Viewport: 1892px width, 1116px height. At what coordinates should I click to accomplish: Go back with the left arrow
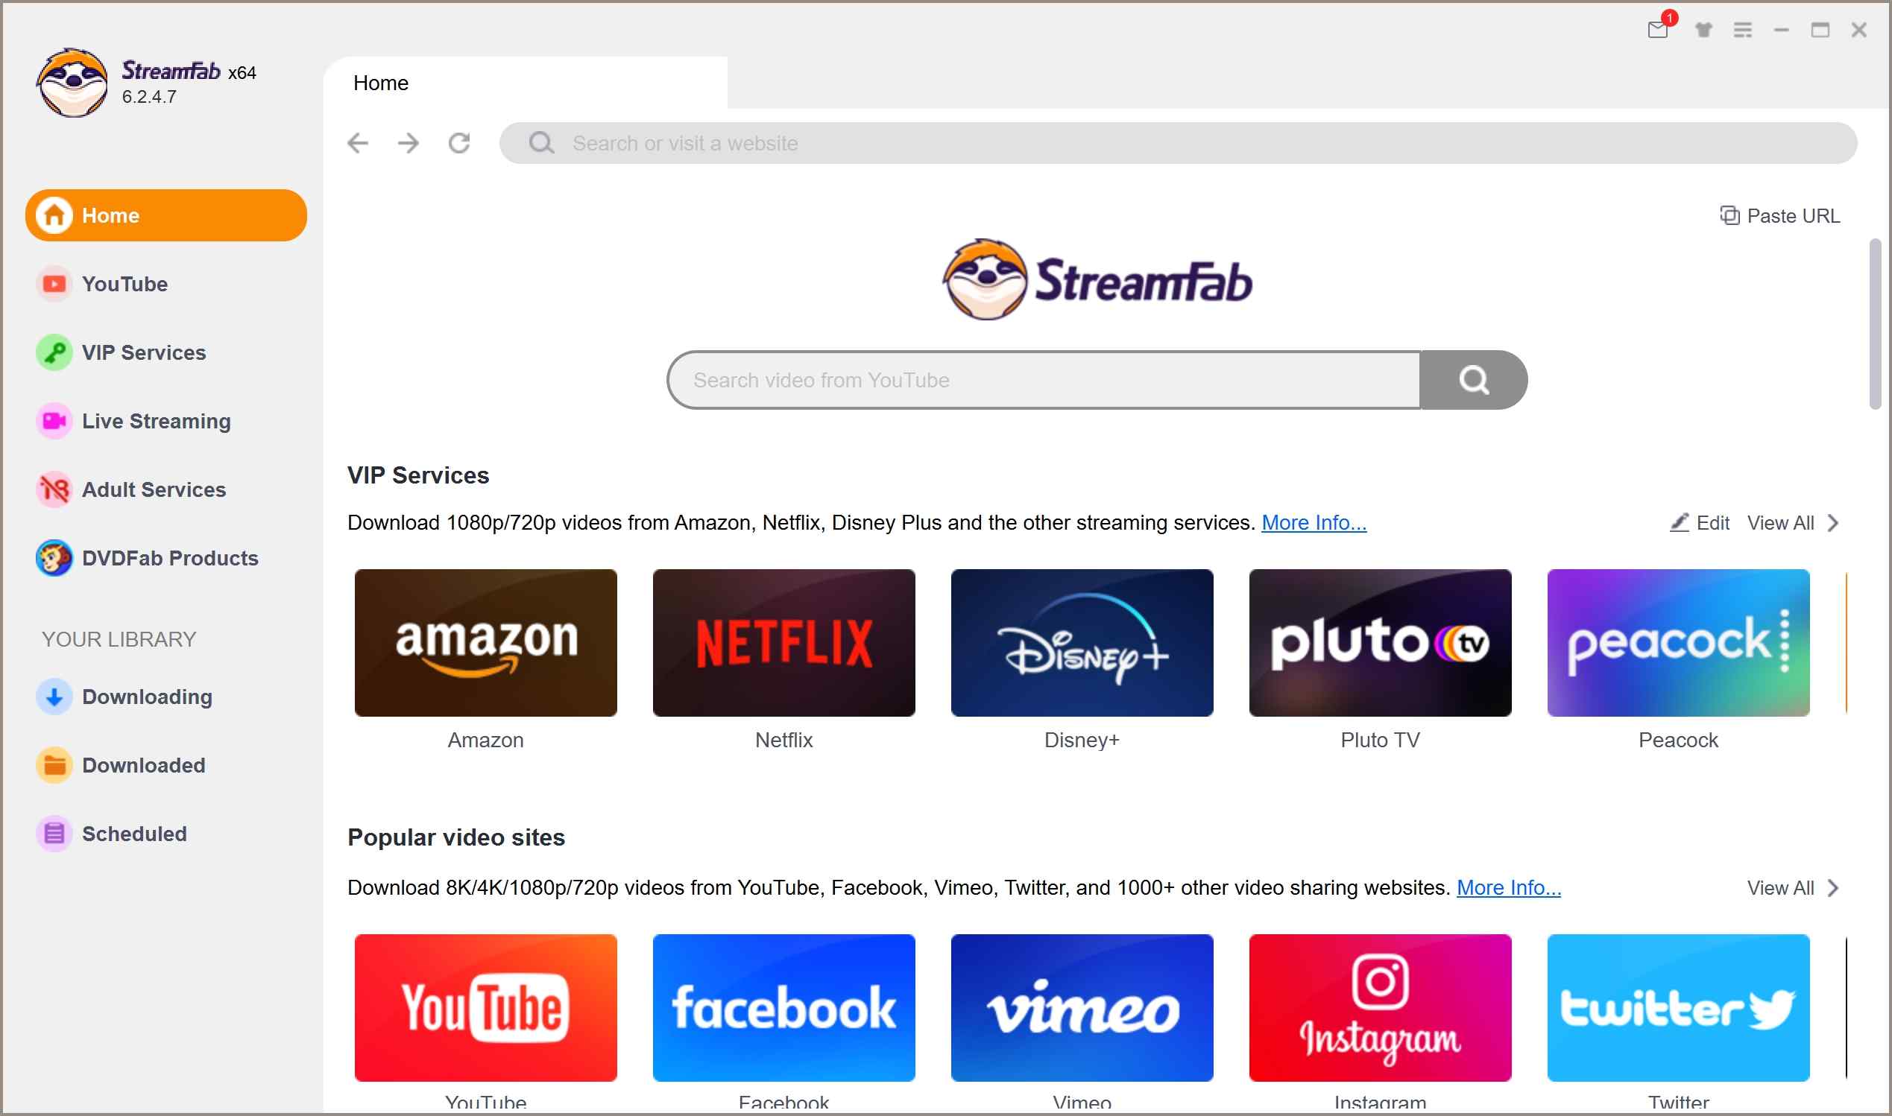pyautogui.click(x=358, y=143)
